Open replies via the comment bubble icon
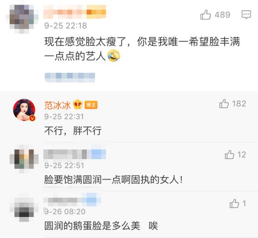This screenshot has width=258, height=238. coord(246,14)
